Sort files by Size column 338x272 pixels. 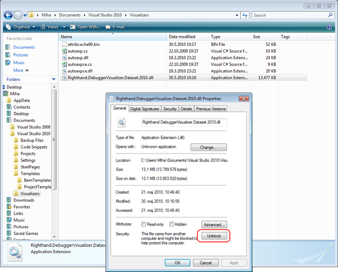(264, 37)
